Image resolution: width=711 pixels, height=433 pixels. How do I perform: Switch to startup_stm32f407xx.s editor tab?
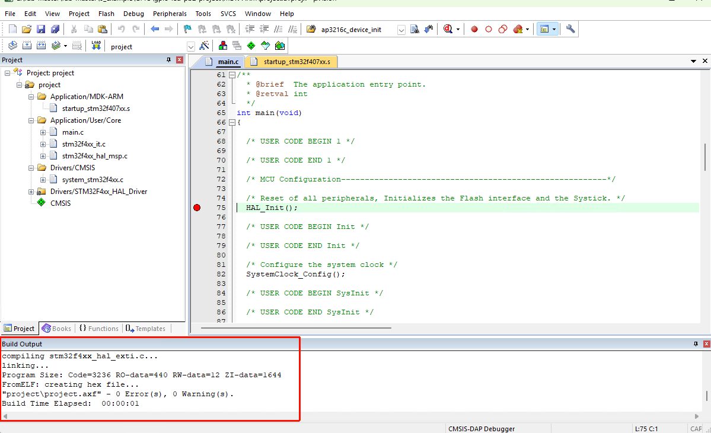296,62
